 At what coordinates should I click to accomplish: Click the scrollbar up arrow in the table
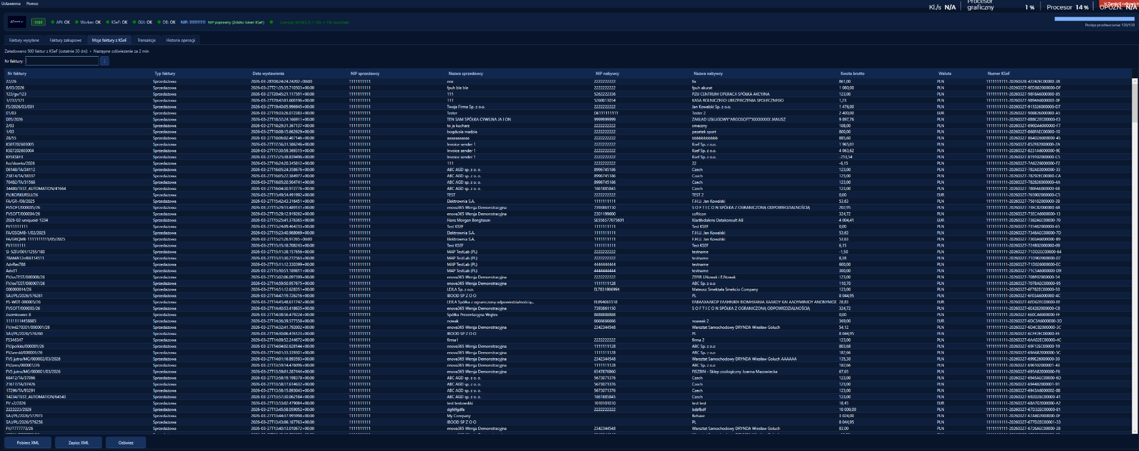[x=1135, y=81]
